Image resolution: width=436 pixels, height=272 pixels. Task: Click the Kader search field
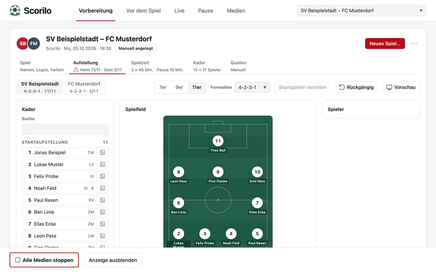pos(65,130)
